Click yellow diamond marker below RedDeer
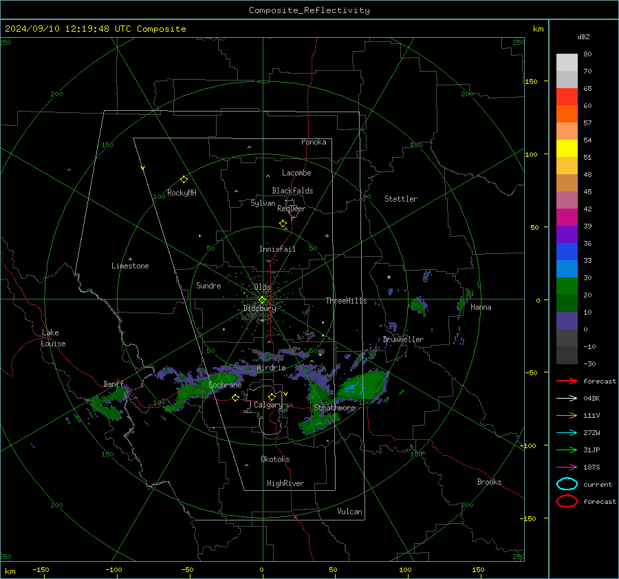This screenshot has width=619, height=579. pos(283,224)
